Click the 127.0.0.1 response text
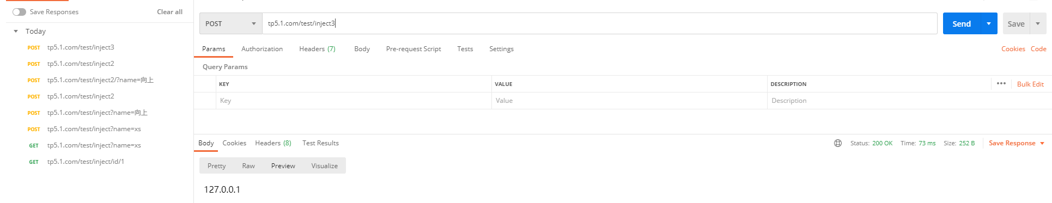Viewport: 1052px width, 203px height. click(x=222, y=189)
